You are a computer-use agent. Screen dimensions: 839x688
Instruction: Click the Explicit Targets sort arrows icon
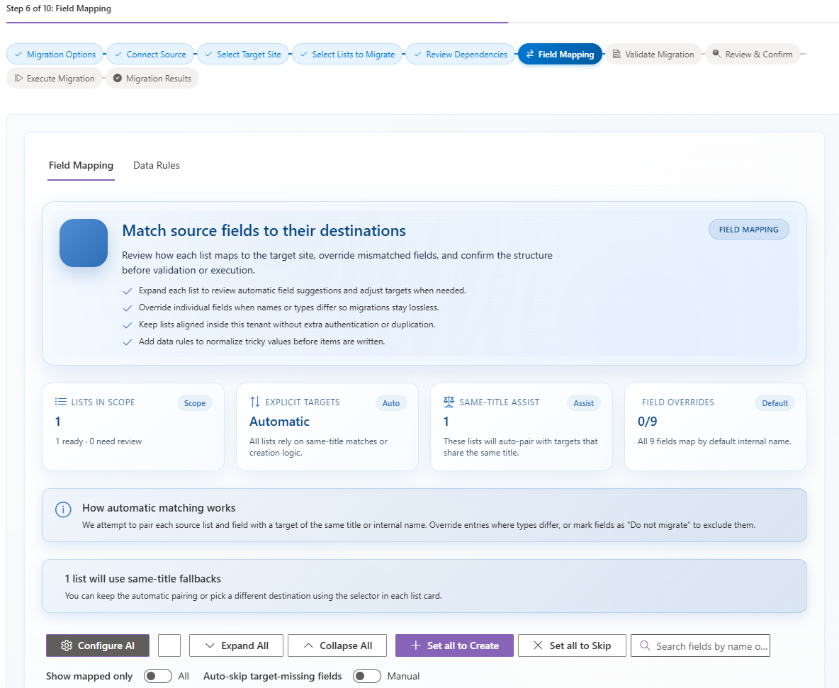pos(255,402)
